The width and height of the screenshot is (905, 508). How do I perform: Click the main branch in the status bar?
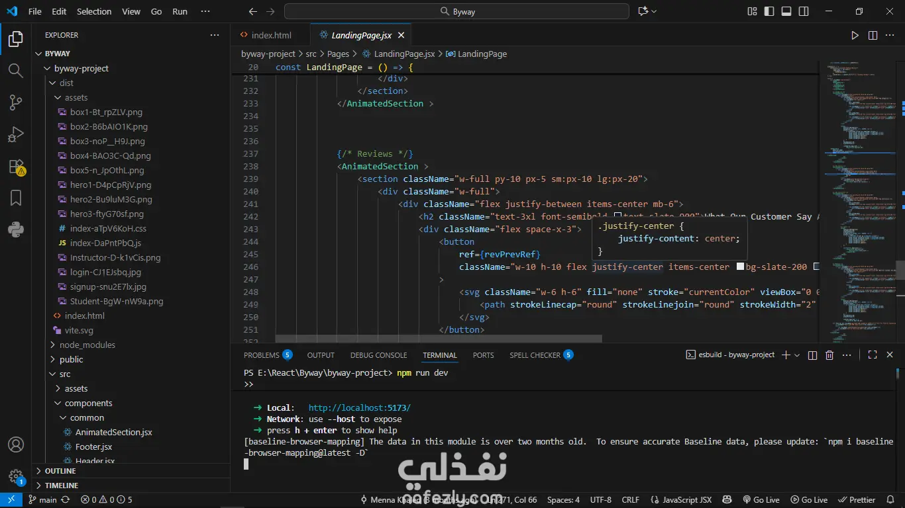[42, 500]
